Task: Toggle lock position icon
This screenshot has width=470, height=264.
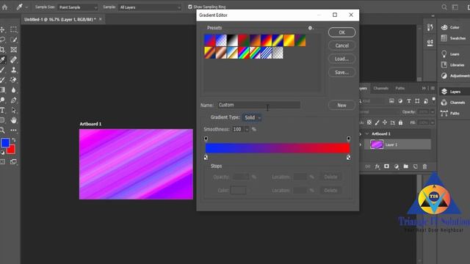Action: 385,122
